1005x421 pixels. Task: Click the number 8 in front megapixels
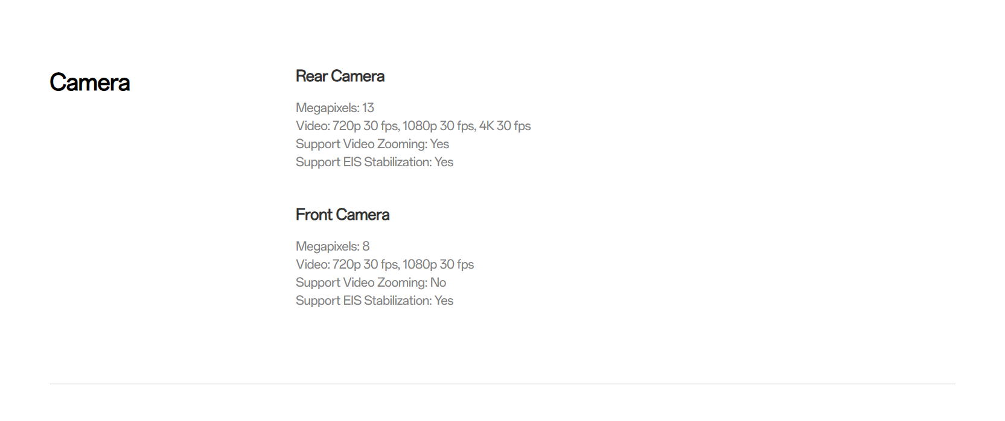coord(366,246)
